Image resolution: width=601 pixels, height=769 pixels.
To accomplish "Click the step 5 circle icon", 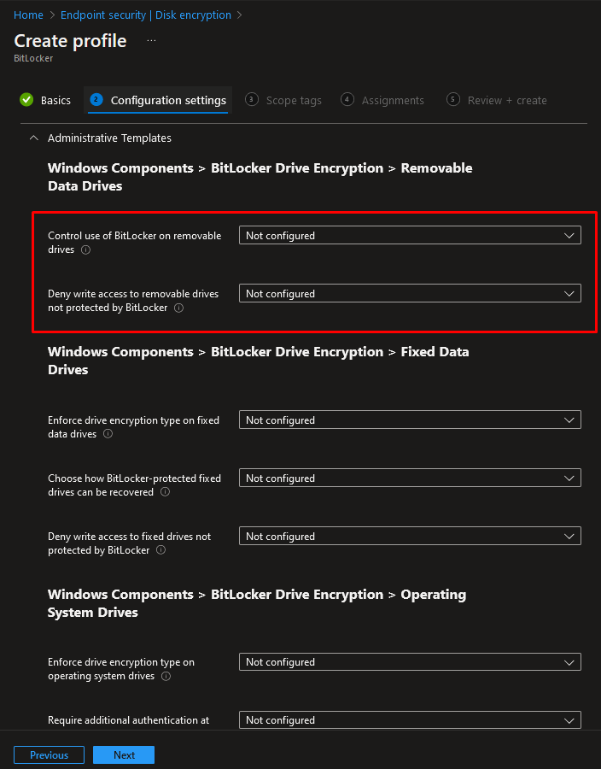I will pos(453,100).
